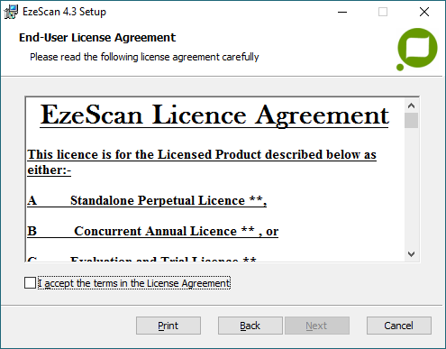Click the license scroll up arrow
This screenshot has height=349, width=446.
[411, 106]
